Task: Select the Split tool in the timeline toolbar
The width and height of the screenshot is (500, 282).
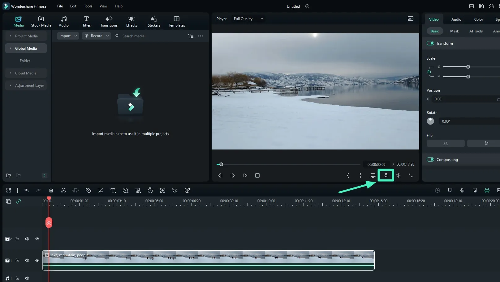Action: pos(63,190)
